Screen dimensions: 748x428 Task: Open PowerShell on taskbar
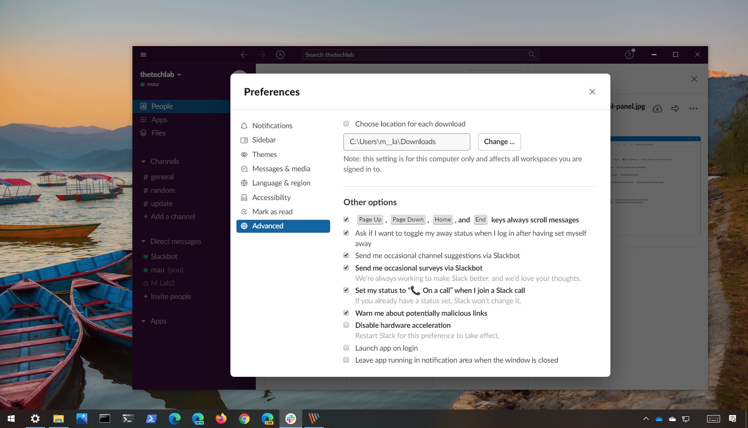pos(151,419)
